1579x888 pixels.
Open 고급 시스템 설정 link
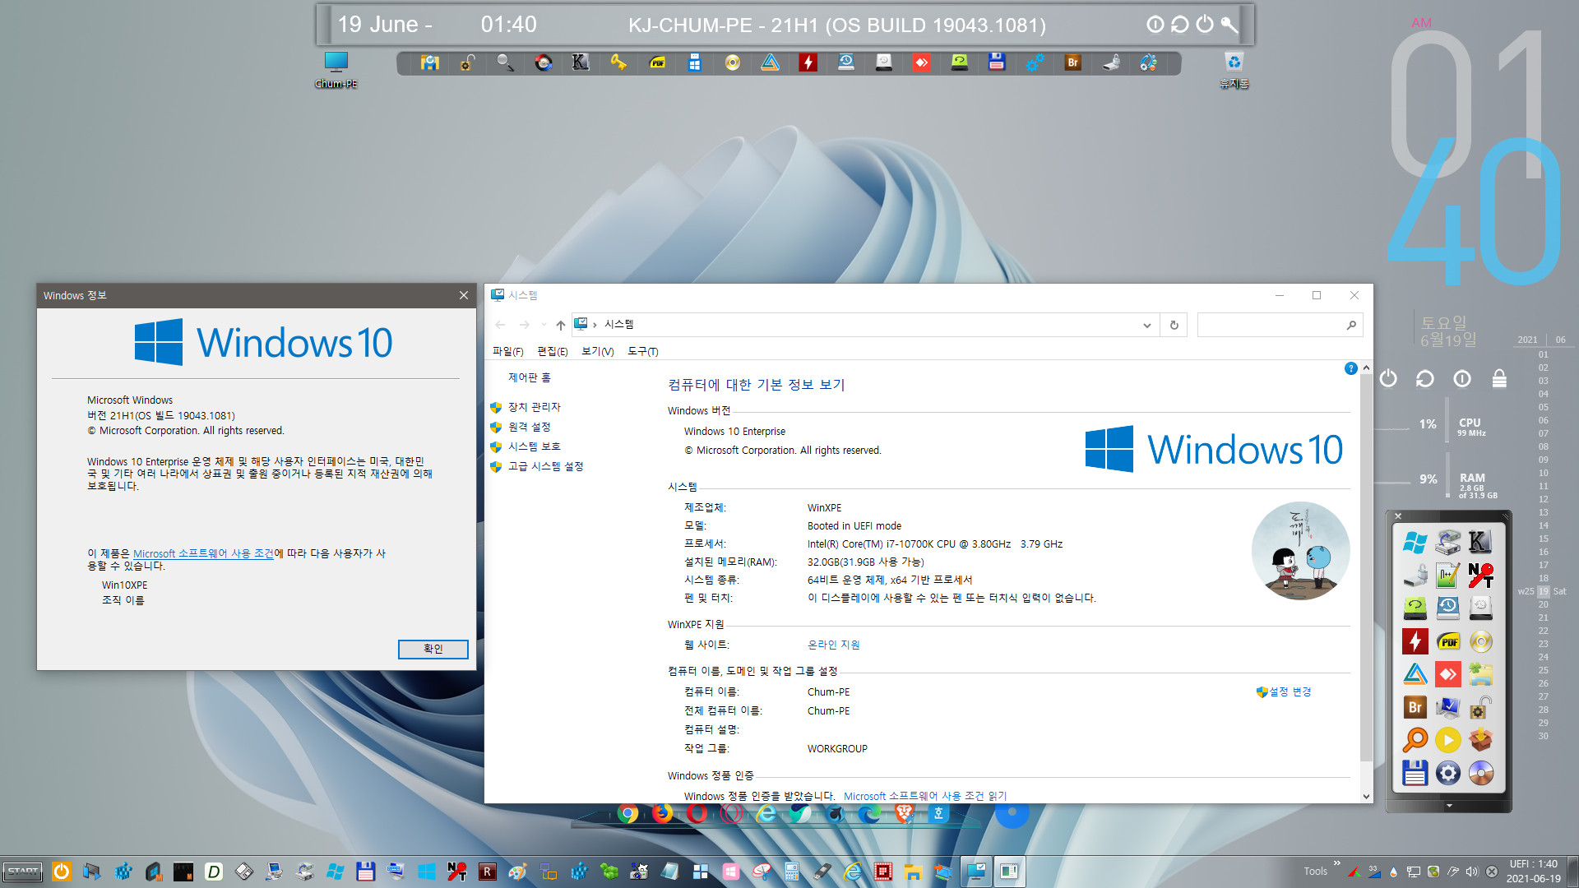point(545,466)
